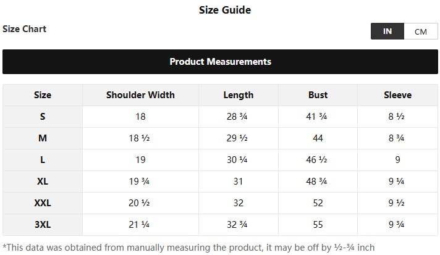The image size is (440, 255).
Task: Click the M size row label
Action: 43,138
